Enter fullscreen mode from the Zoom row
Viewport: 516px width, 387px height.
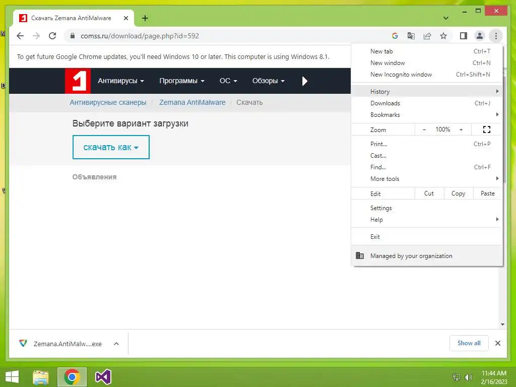[487, 130]
